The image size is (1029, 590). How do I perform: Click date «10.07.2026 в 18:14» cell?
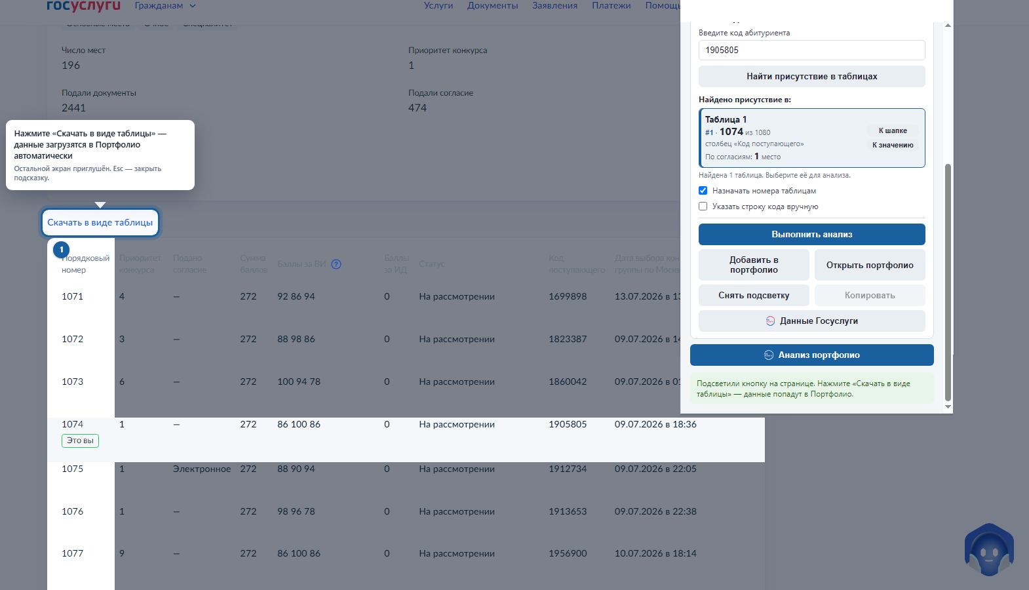655,554
